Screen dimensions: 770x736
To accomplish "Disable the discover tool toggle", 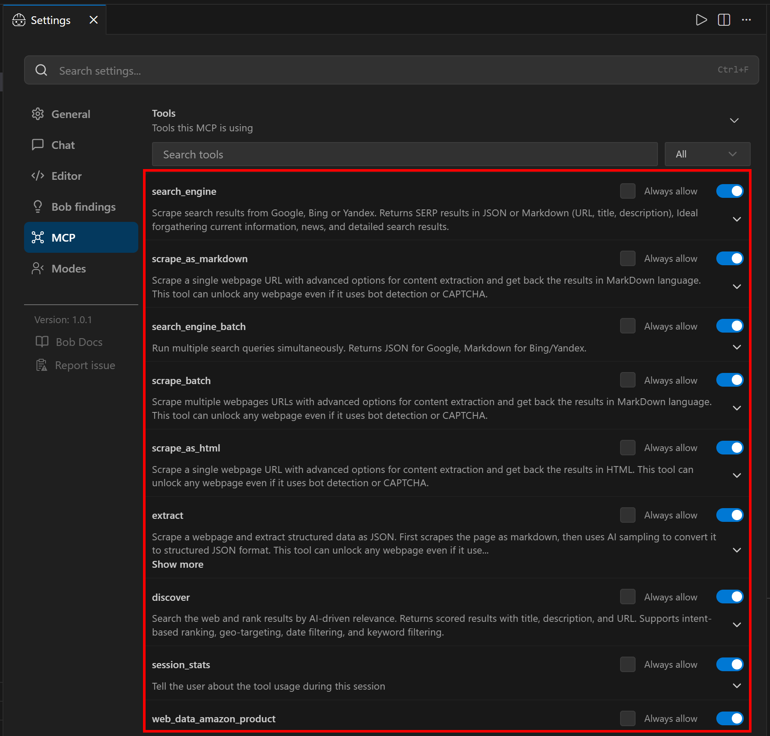I will 730,597.
